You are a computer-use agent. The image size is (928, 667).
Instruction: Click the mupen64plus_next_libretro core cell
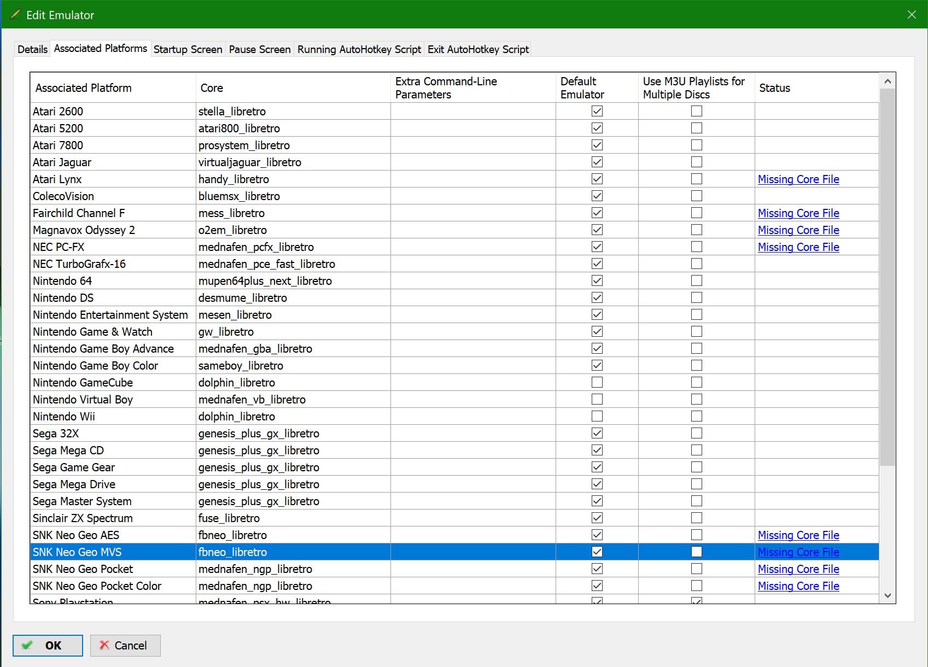[x=293, y=281]
